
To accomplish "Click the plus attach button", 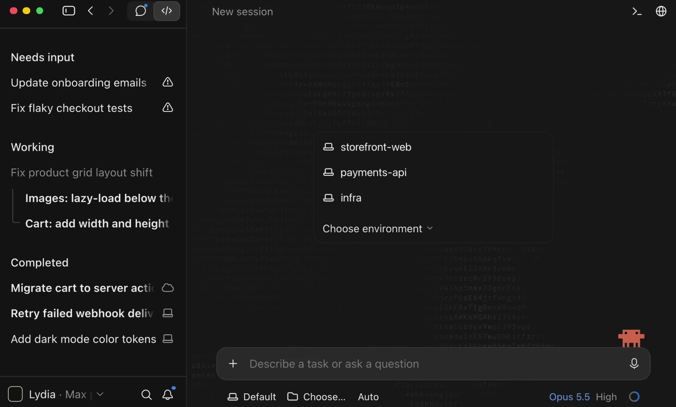I will click(233, 364).
